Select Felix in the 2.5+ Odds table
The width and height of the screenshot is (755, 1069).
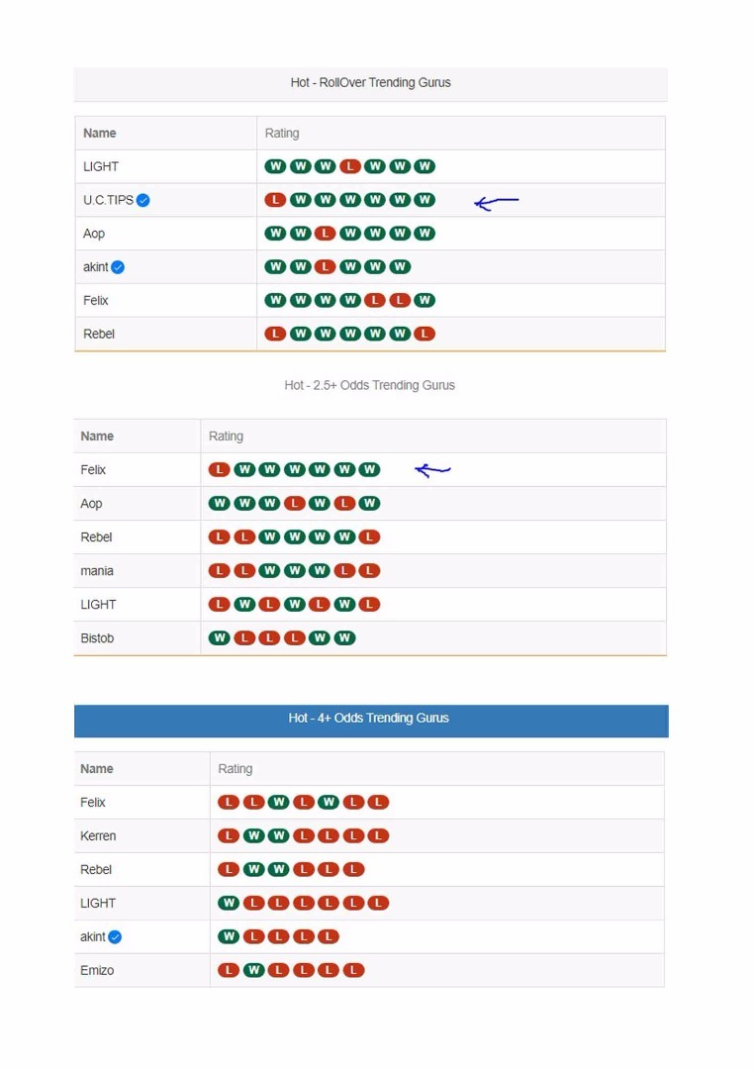click(x=93, y=469)
